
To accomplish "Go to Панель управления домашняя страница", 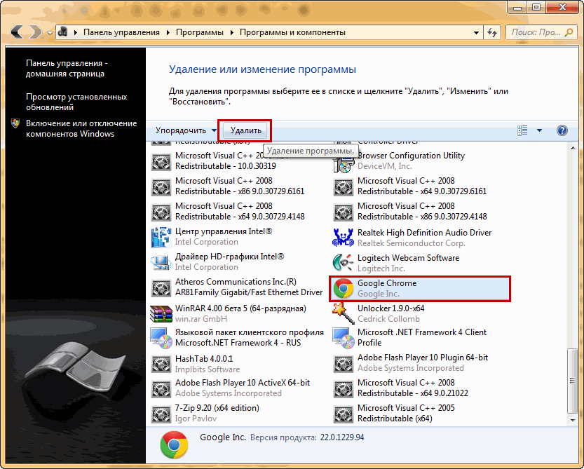I will coord(65,68).
